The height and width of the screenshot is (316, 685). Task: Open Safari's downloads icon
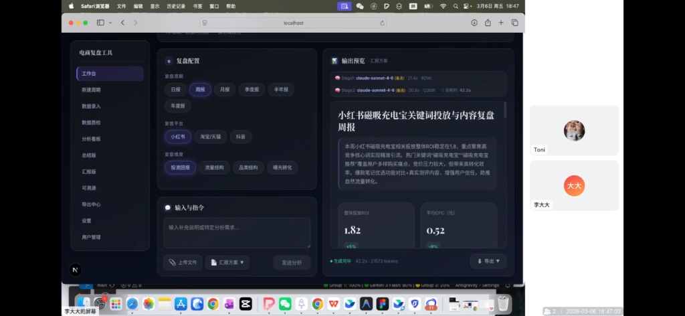click(474, 23)
